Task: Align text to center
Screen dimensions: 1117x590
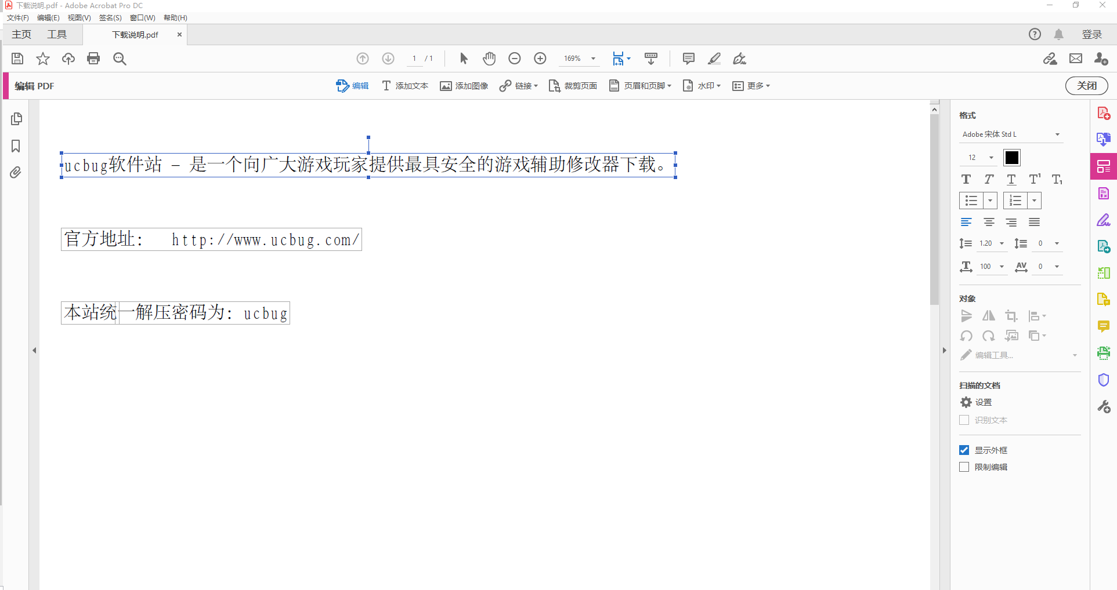Action: [x=989, y=222]
